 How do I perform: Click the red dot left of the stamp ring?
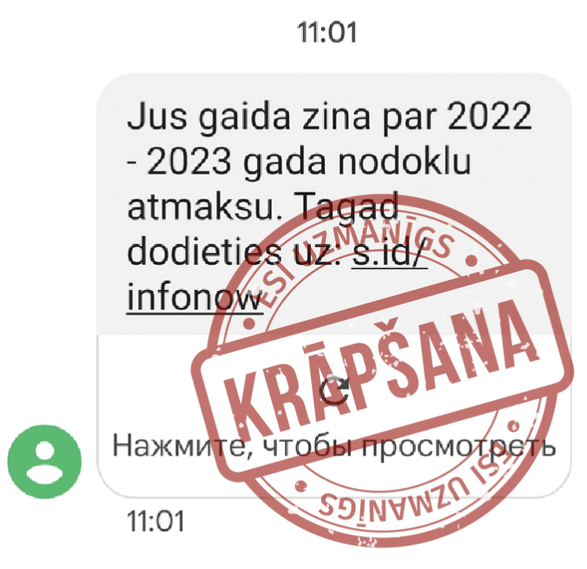(x=249, y=323)
